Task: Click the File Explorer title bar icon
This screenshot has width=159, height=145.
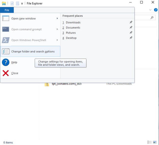Action: tap(4, 4)
